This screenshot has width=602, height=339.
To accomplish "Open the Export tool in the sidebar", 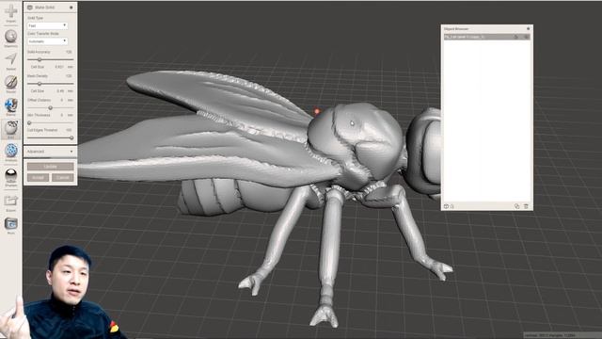I will (x=10, y=202).
